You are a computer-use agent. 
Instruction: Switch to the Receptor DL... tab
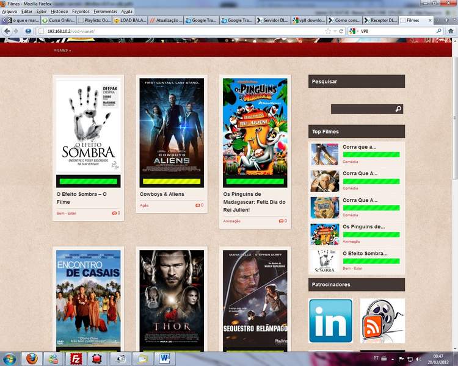click(380, 20)
